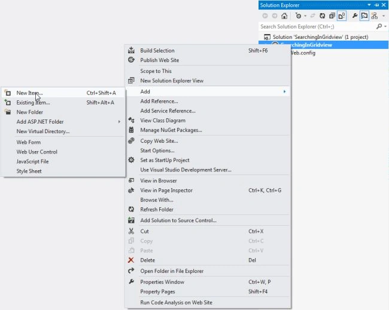The image size is (389, 310).
Task: Click the Existing Item icon
Action: (8, 102)
